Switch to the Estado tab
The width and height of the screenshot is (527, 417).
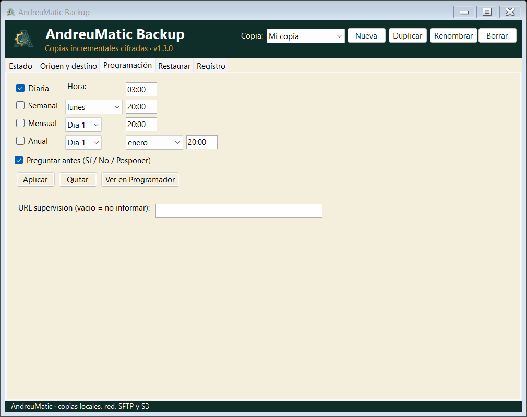tap(20, 66)
